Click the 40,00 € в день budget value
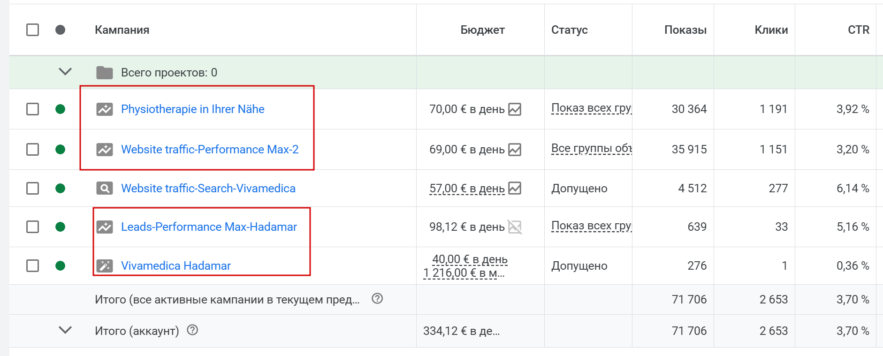The image size is (883, 356). point(470,259)
